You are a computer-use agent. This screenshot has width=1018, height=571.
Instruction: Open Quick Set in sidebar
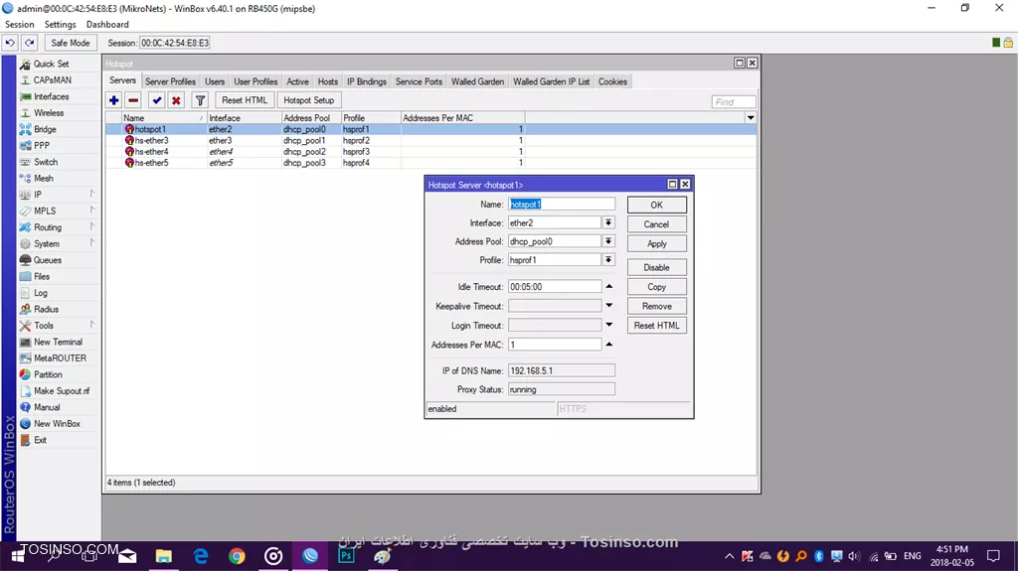point(52,64)
